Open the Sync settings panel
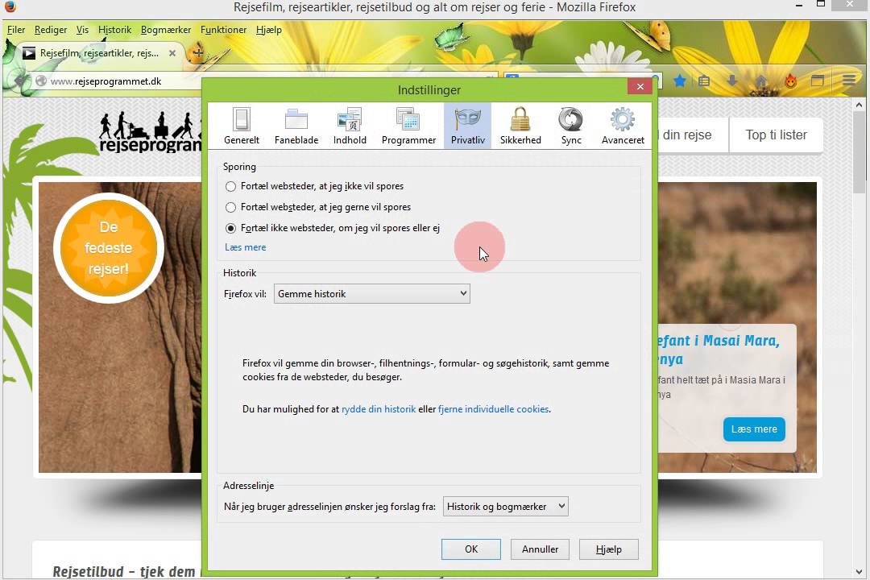The image size is (870, 580). (571, 126)
